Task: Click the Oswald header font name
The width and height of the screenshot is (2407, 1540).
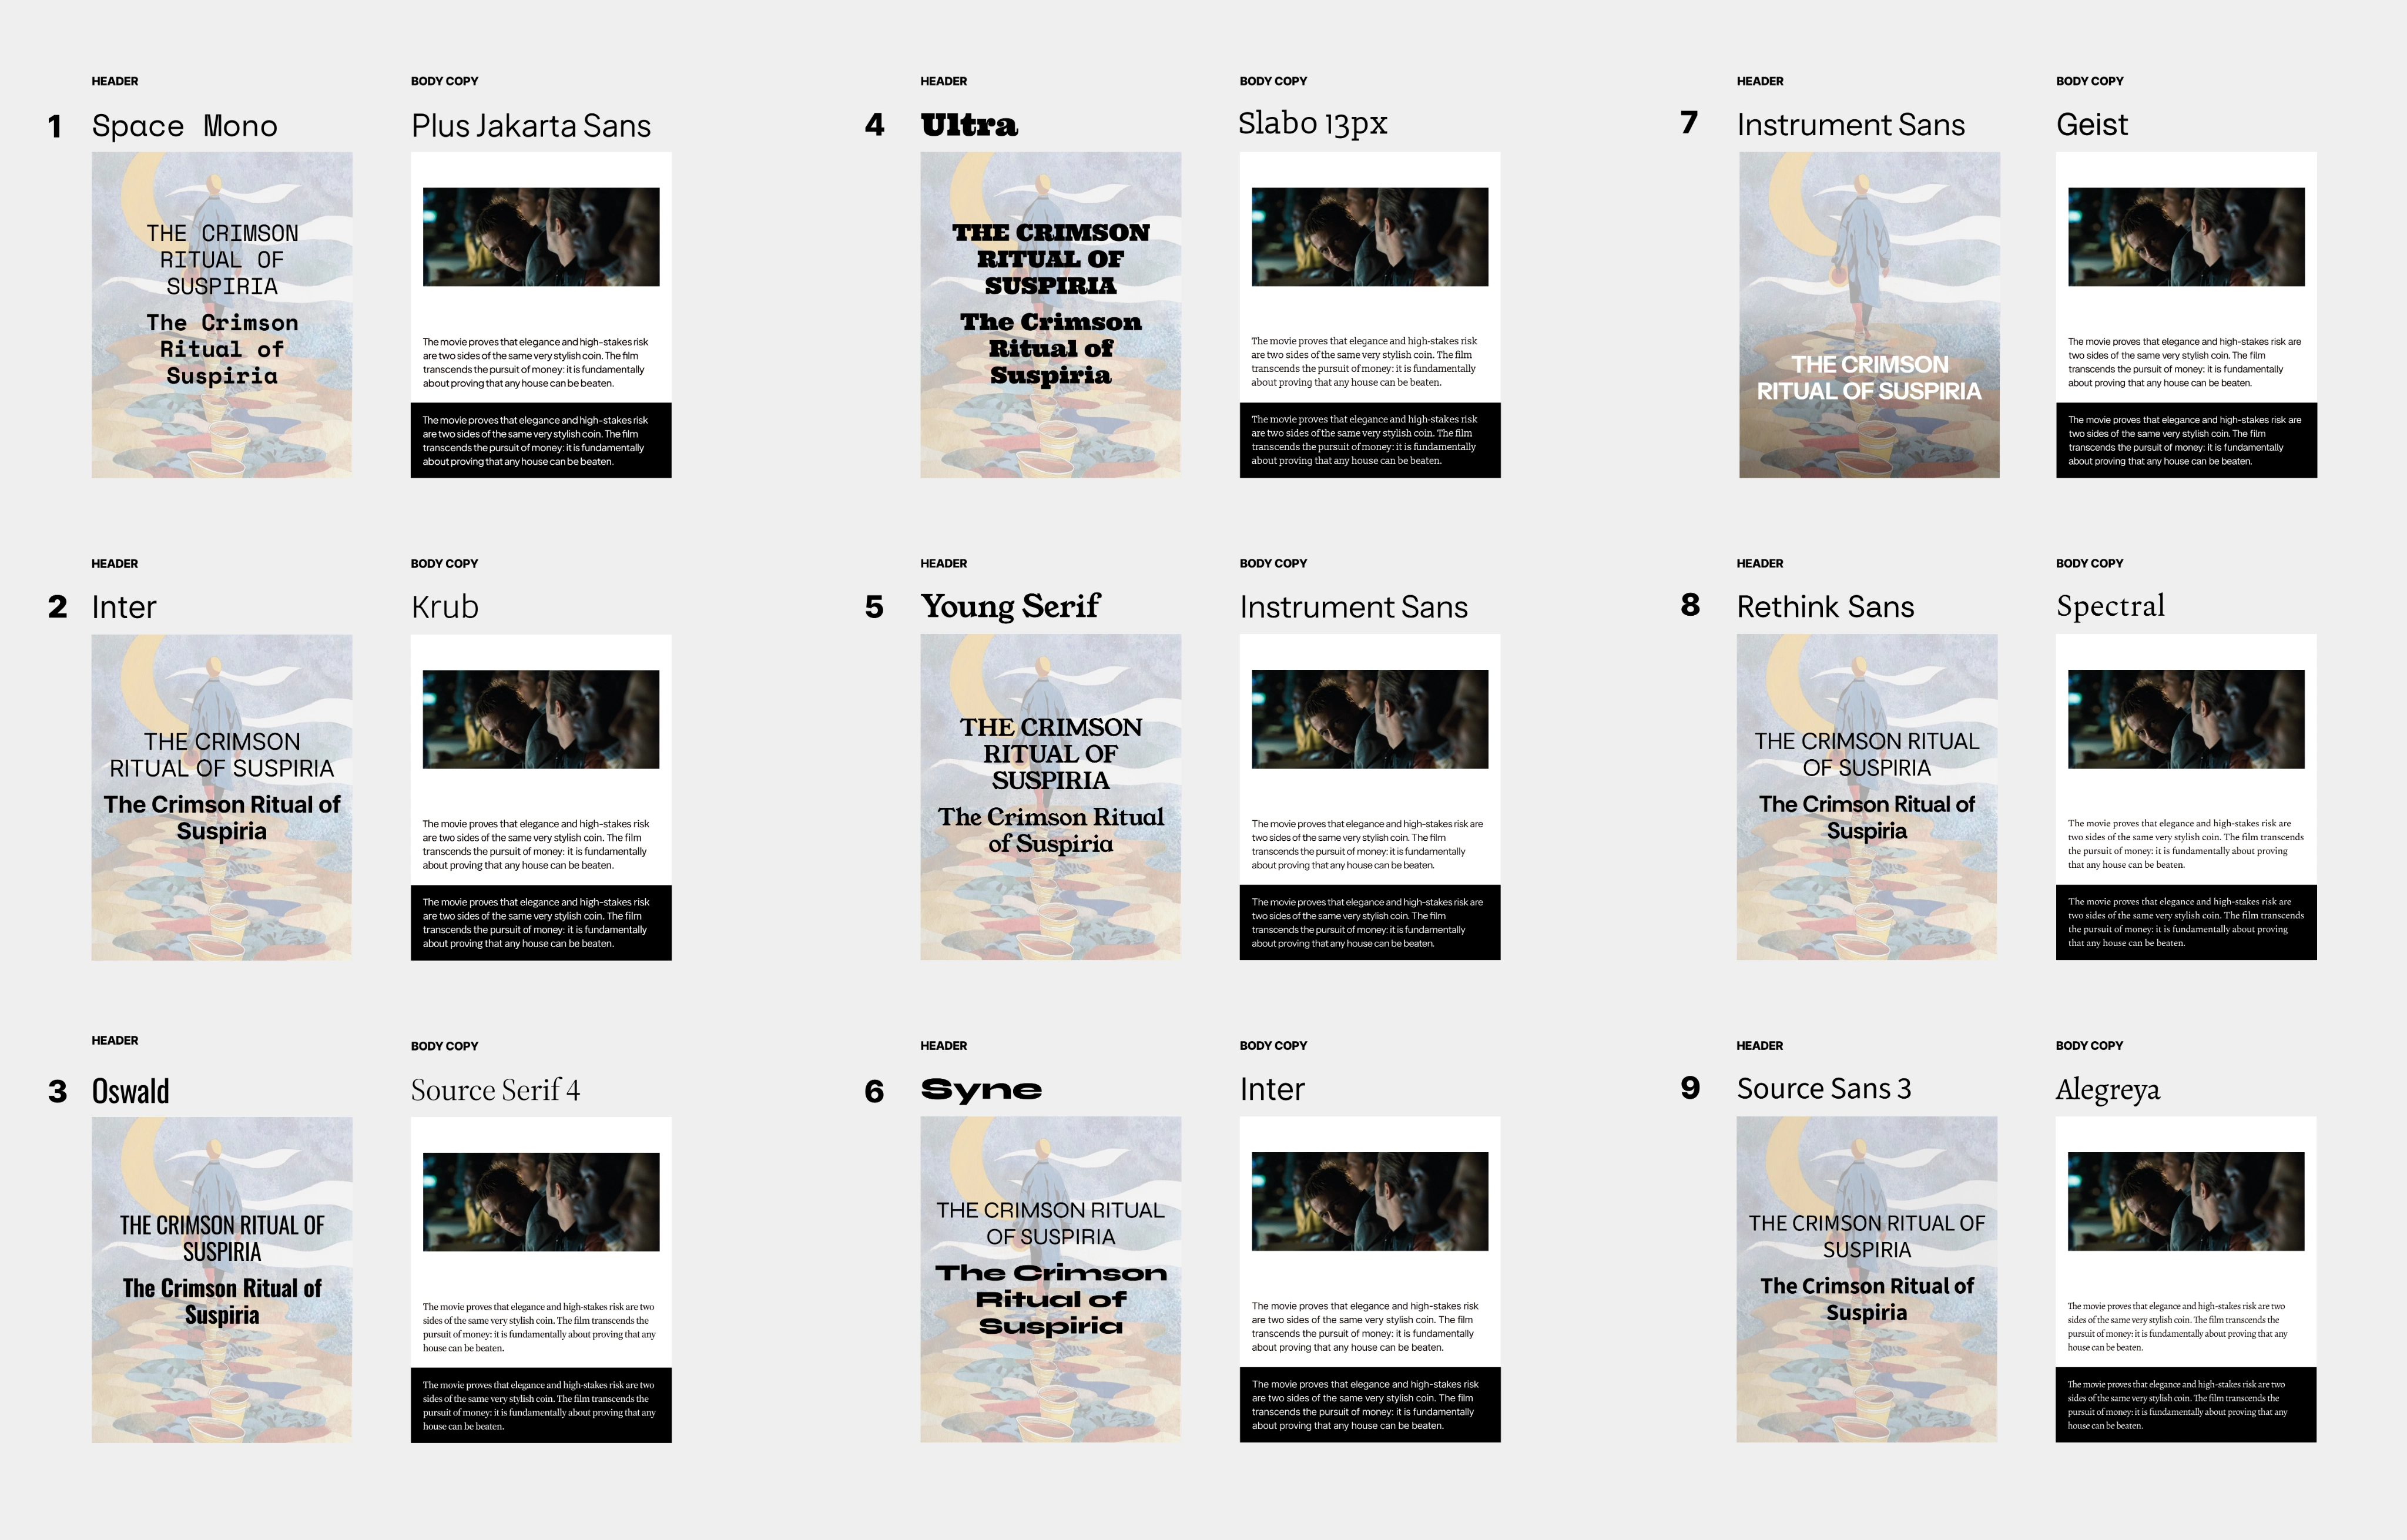Action: [131, 1090]
